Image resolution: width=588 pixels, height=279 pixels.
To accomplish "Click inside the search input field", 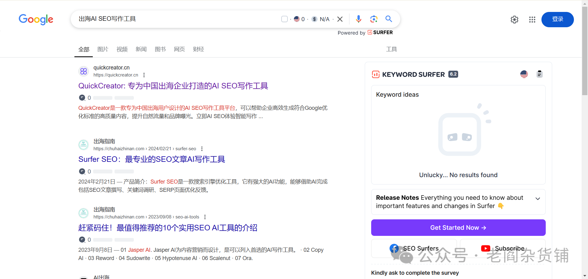I will 178,19.
